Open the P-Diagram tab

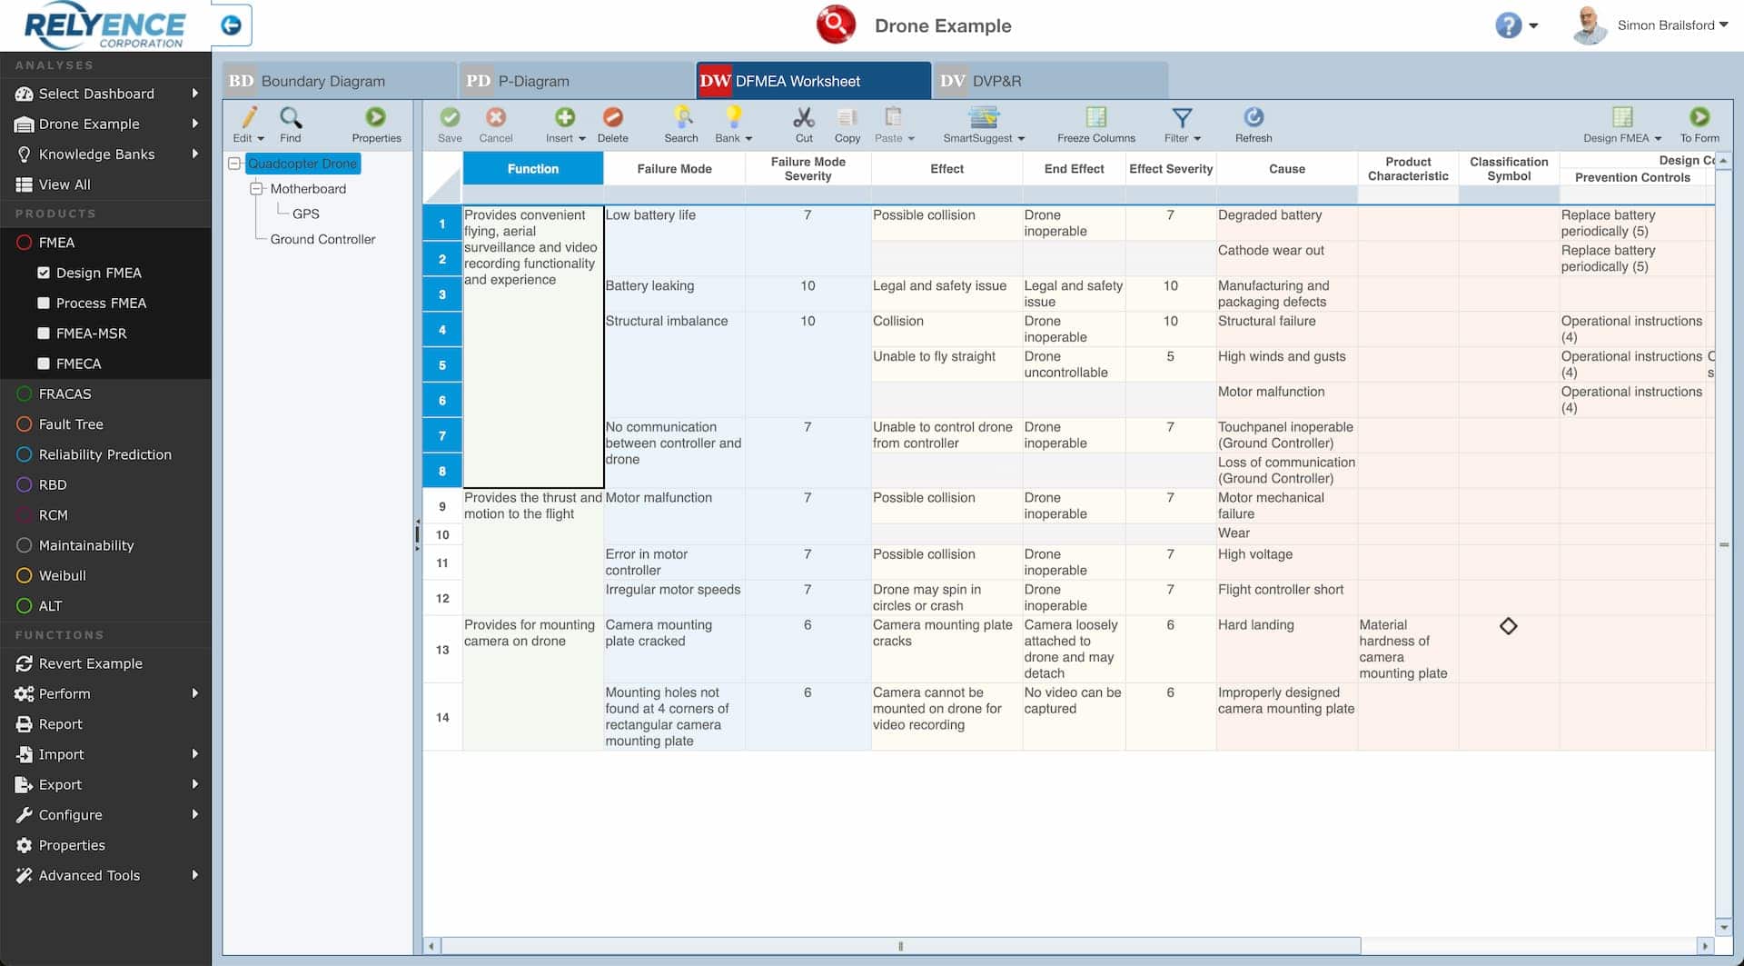click(x=535, y=81)
